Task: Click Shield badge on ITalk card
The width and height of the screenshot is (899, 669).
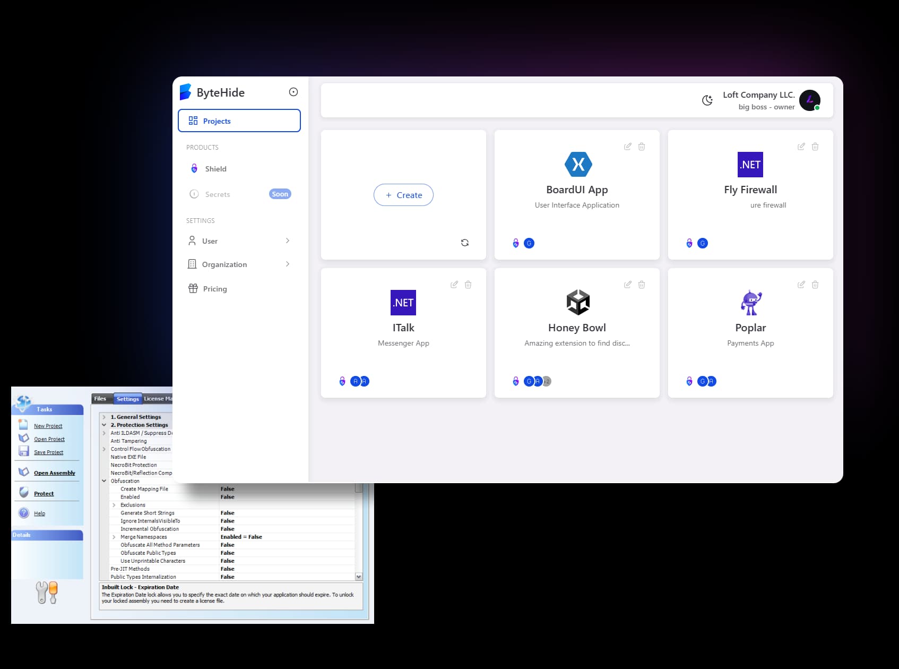Action: tap(342, 381)
